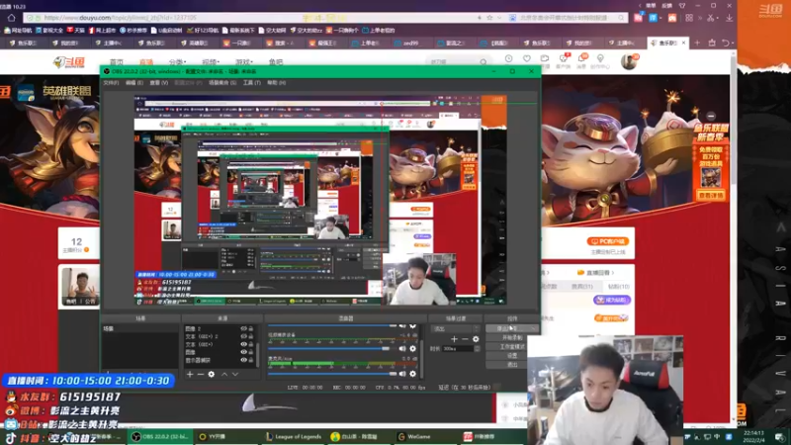Viewport: 791px width, 445px height.
Task: Click browser home icon
Action: tap(11, 18)
